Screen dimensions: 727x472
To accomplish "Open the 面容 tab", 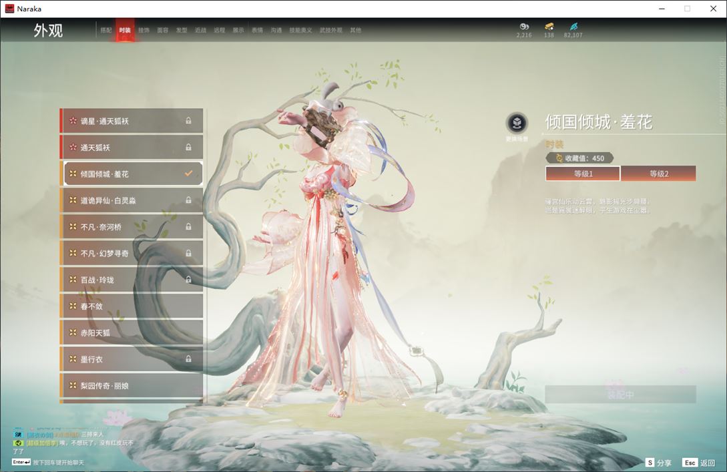I will coord(163,30).
